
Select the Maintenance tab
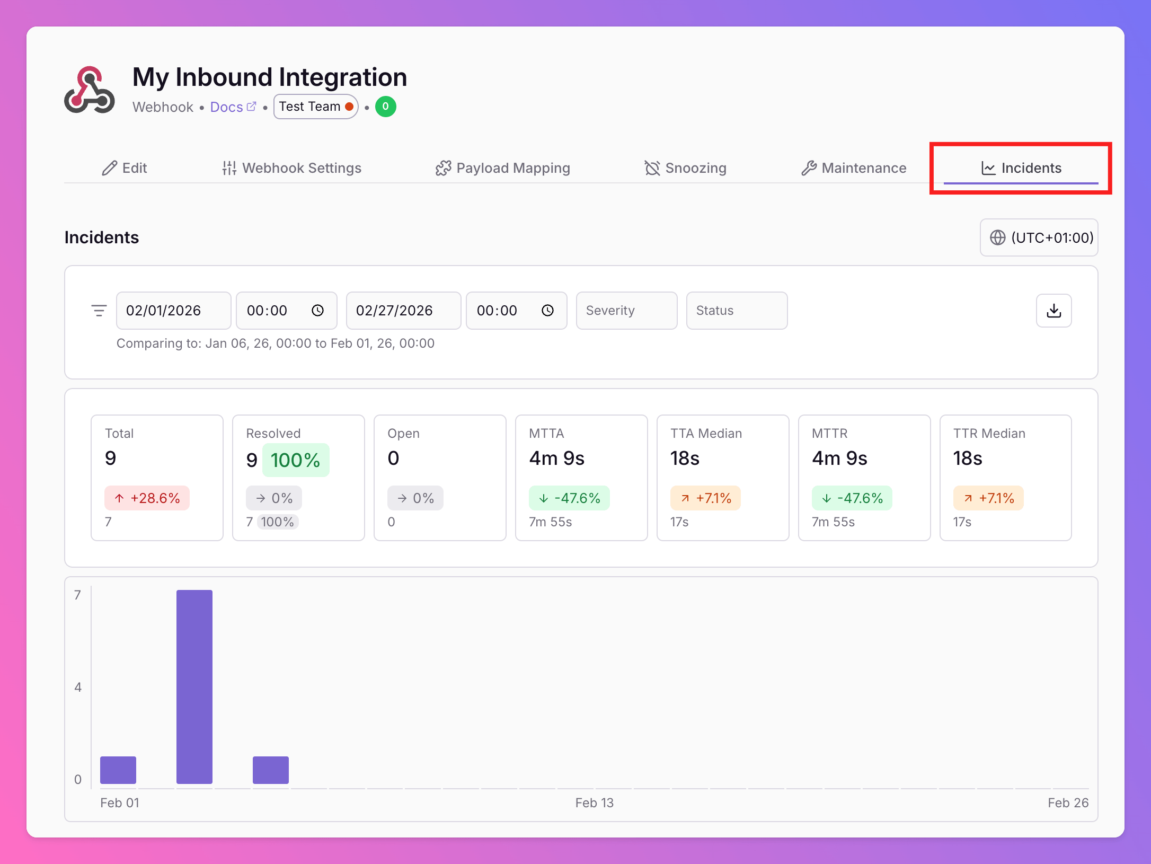854,168
